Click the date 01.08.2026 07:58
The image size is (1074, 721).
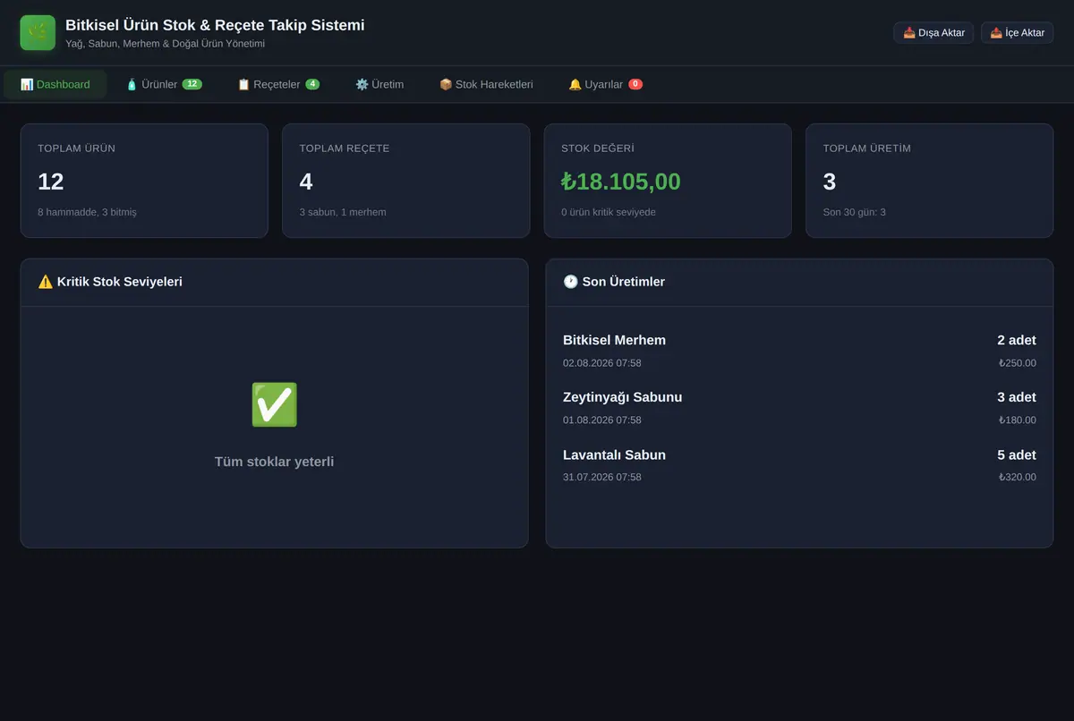tap(602, 420)
